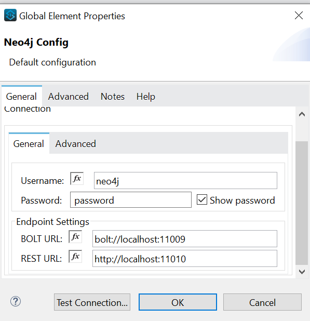Click the Username fx expression button
This screenshot has width=310, height=321.
coord(77,178)
